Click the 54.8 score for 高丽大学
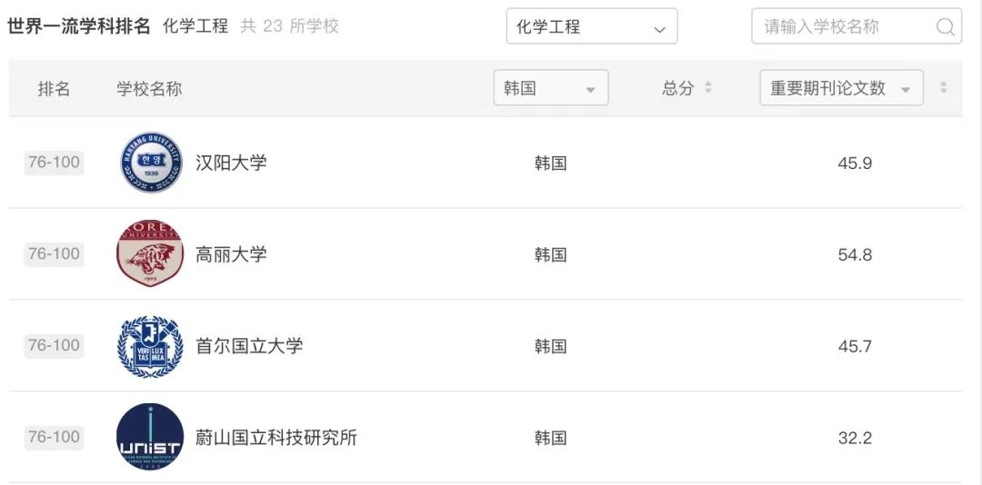 [x=855, y=254]
